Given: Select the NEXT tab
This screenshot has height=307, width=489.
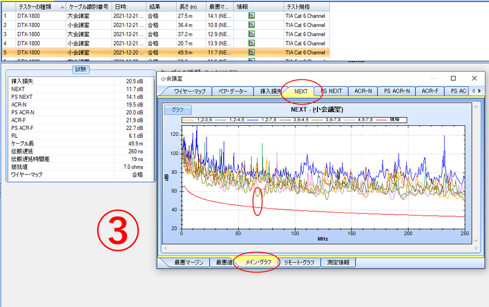Looking at the screenshot, I should click(301, 91).
